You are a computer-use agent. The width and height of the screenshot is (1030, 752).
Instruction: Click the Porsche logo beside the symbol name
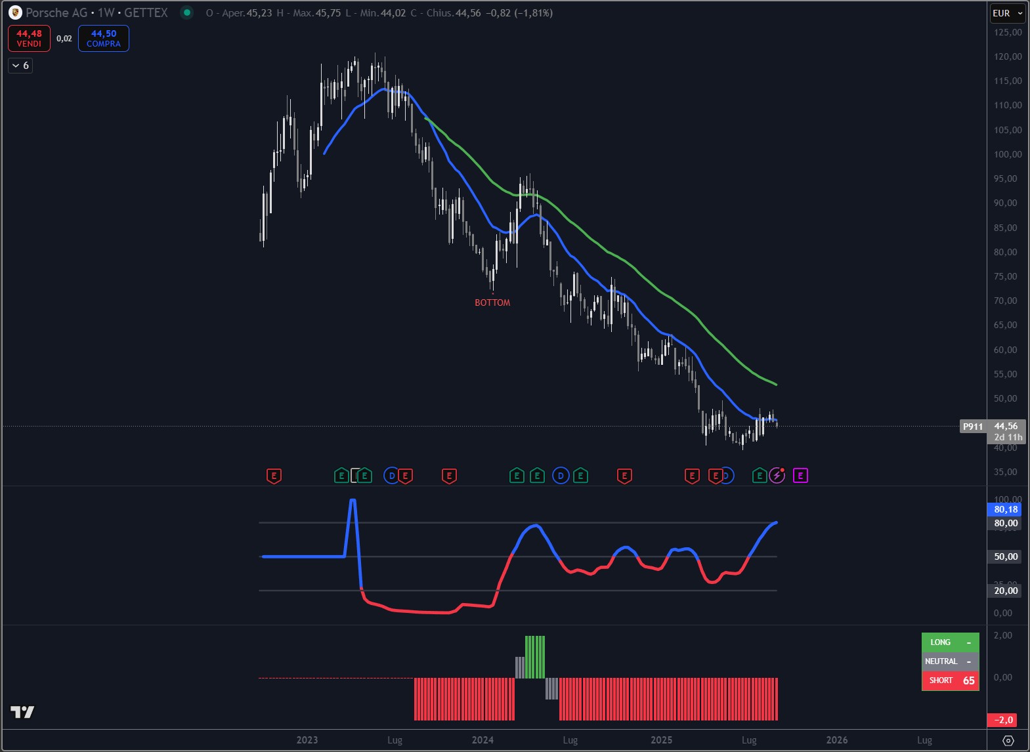tap(15, 12)
